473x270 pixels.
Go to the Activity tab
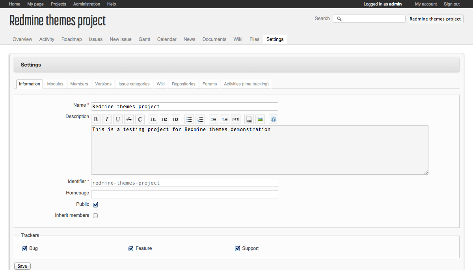click(x=47, y=39)
